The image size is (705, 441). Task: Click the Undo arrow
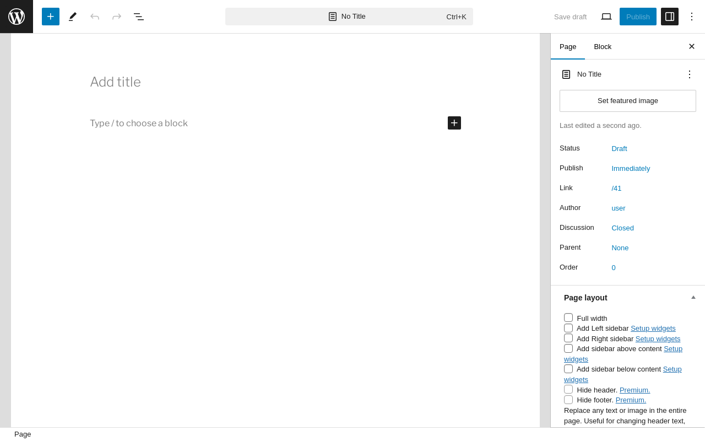(95, 17)
